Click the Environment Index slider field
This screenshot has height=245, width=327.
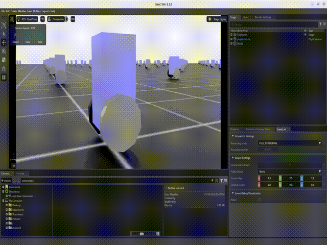coord(290,165)
